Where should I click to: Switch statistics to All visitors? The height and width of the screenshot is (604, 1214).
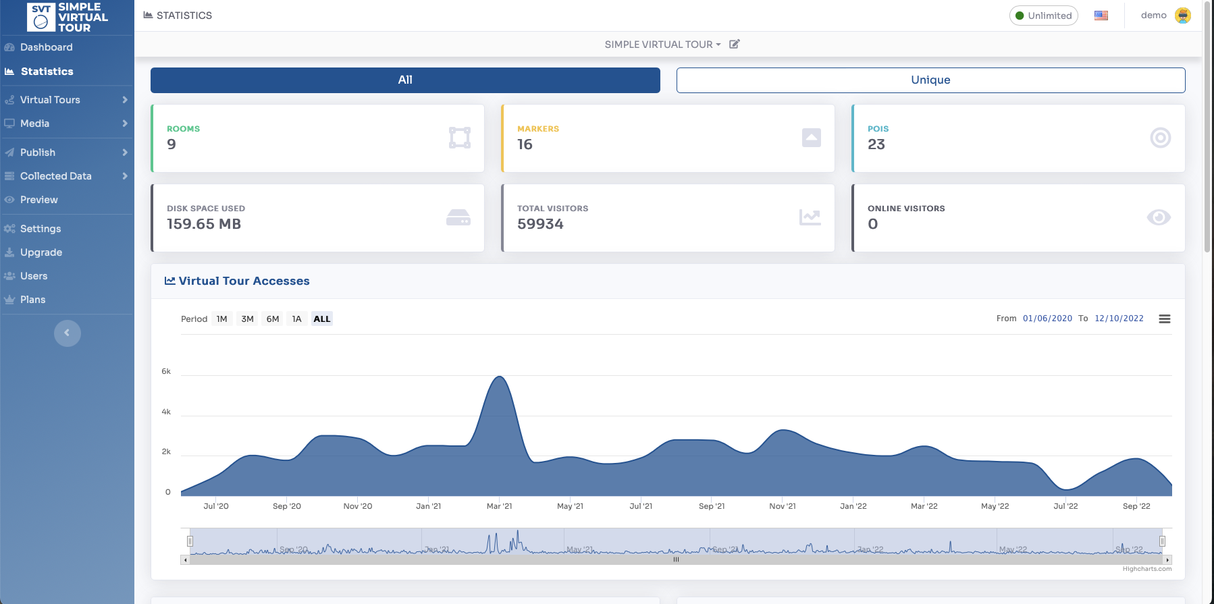(x=405, y=80)
